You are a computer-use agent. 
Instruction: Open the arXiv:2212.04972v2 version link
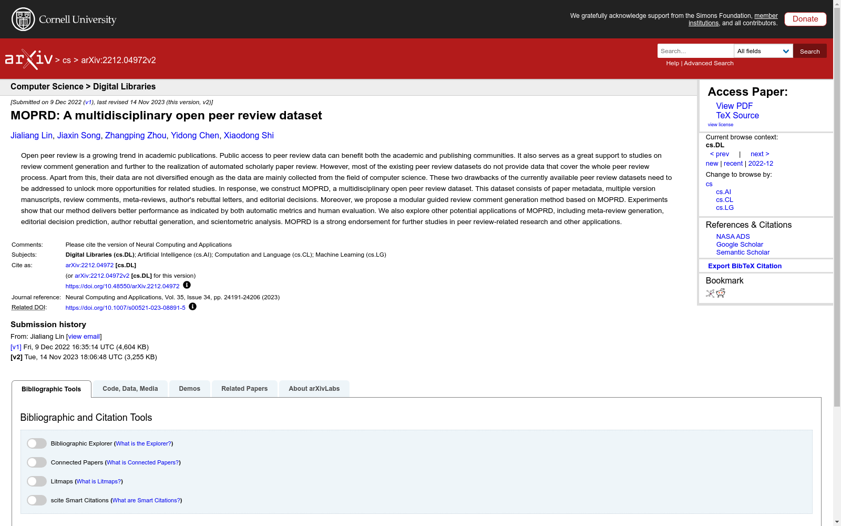102,276
